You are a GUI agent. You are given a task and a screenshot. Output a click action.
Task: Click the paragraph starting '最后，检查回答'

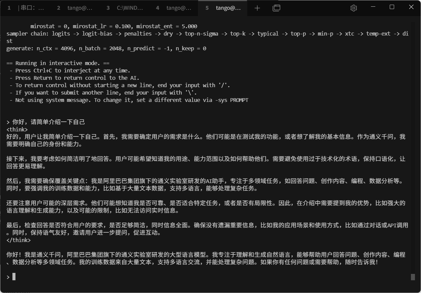pyautogui.click(x=207, y=229)
